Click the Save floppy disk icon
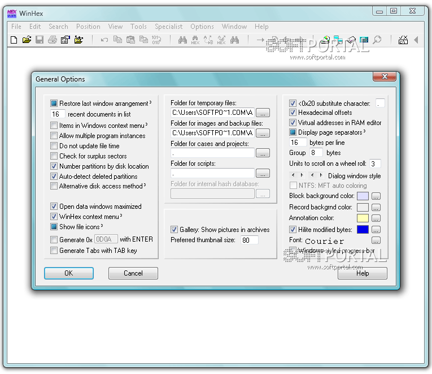 coord(40,40)
